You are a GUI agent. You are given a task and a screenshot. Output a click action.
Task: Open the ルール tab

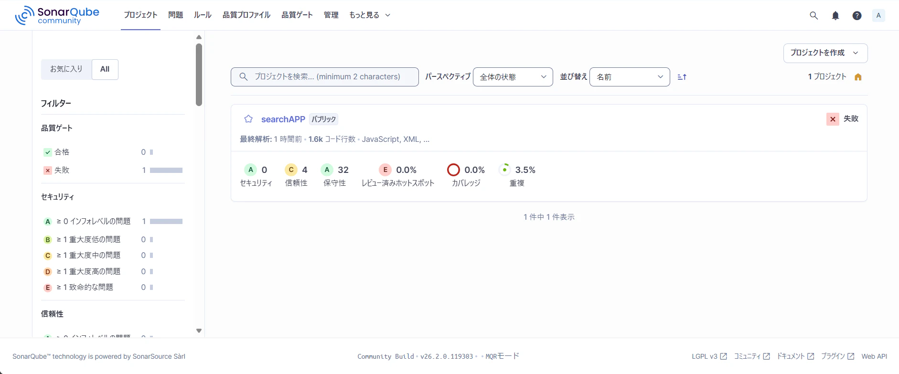click(203, 15)
